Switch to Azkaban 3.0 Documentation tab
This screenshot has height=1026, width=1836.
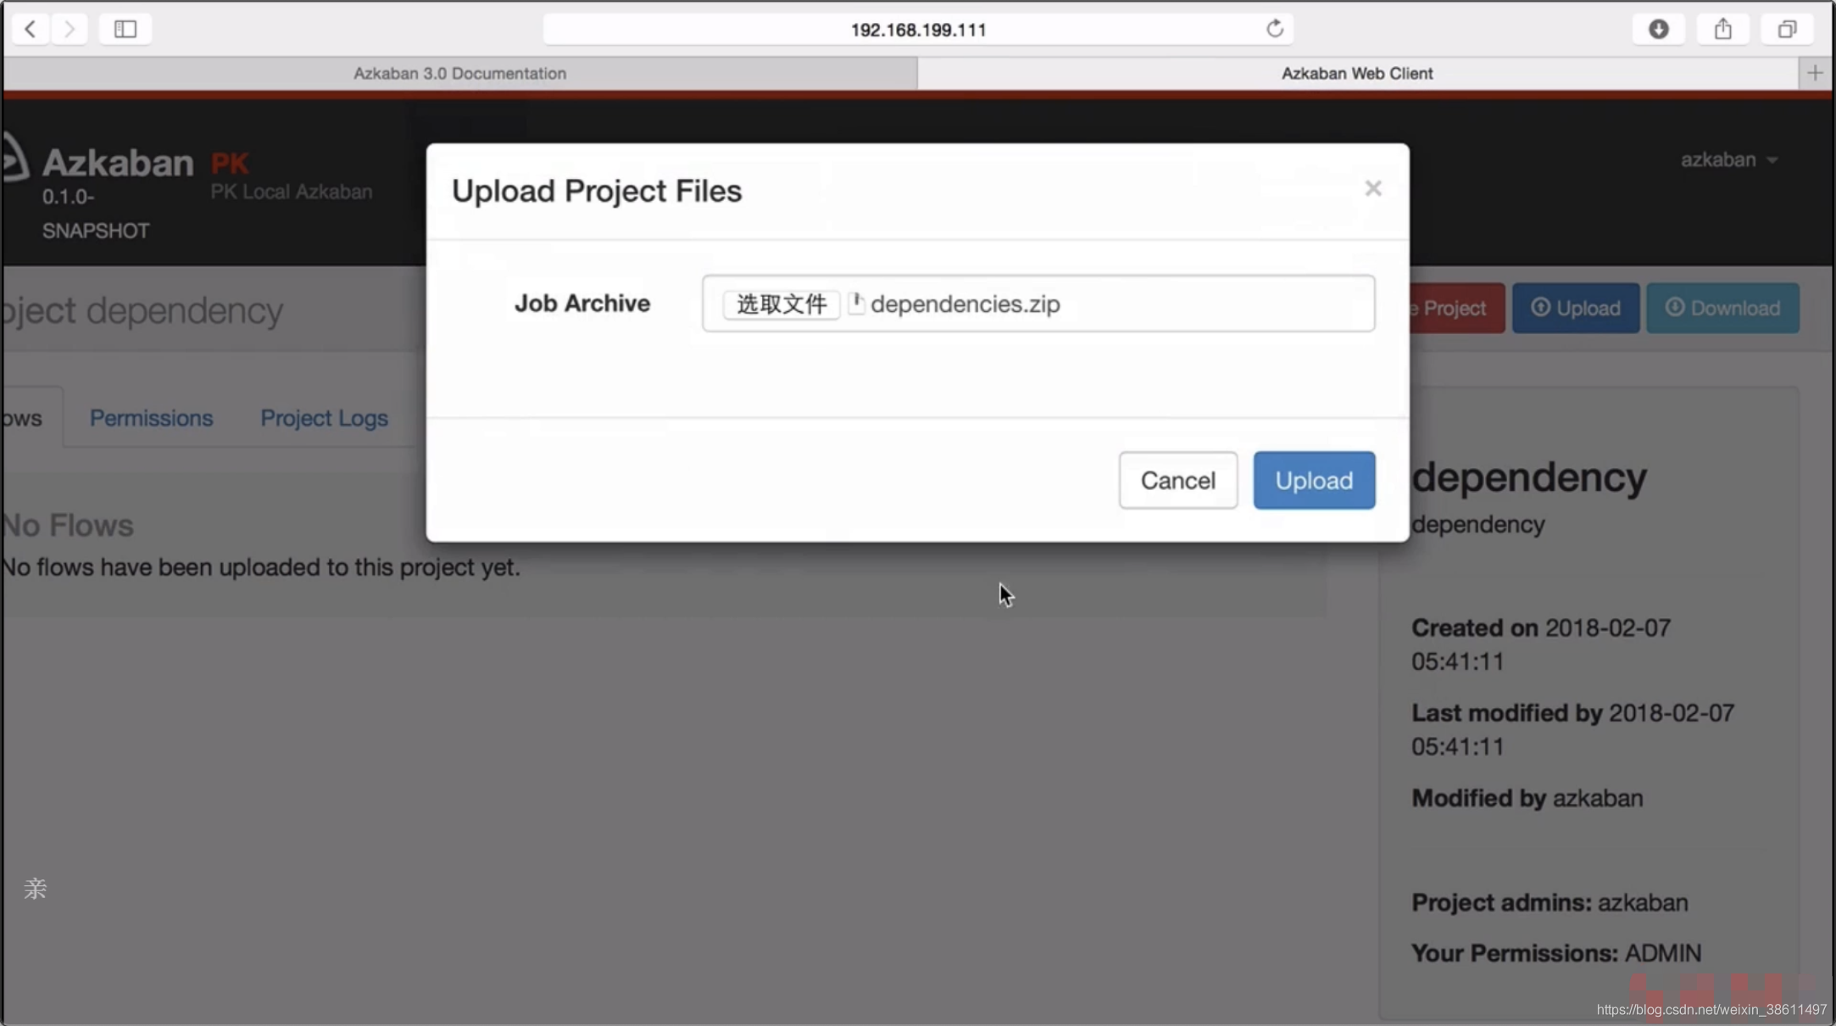point(459,73)
